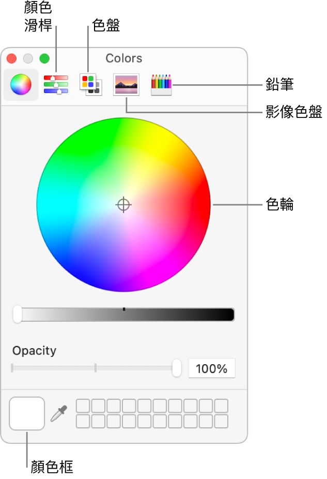The height and width of the screenshot is (479, 327).
Task: Click the current color well box
Action: [x=27, y=413]
